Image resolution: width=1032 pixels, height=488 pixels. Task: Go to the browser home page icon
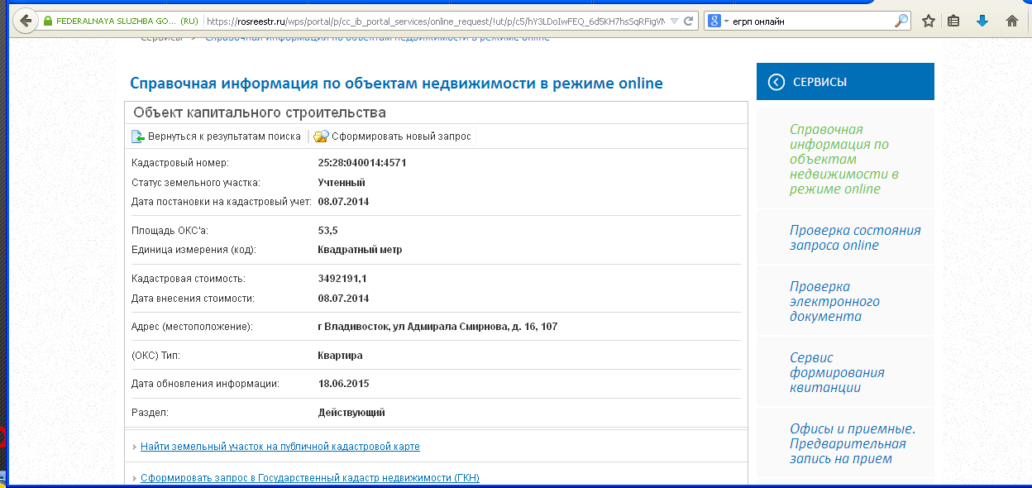point(1011,21)
